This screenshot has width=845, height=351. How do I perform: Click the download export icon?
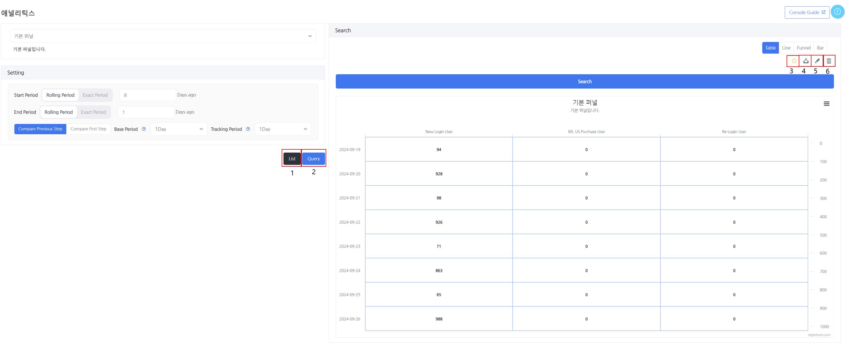coord(806,61)
